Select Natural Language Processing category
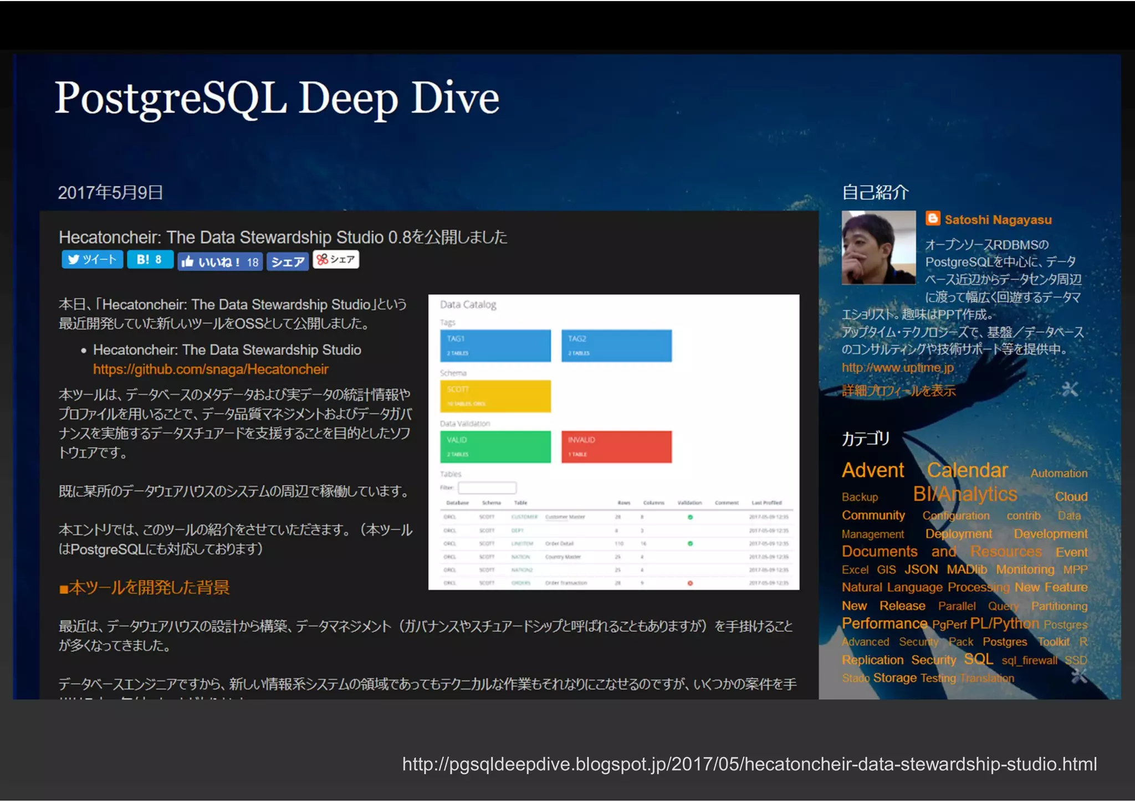1135x802 pixels. pyautogui.click(x=926, y=588)
